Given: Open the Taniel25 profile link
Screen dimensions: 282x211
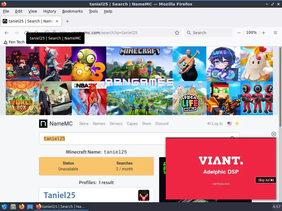Looking at the screenshot, I should tap(59, 195).
